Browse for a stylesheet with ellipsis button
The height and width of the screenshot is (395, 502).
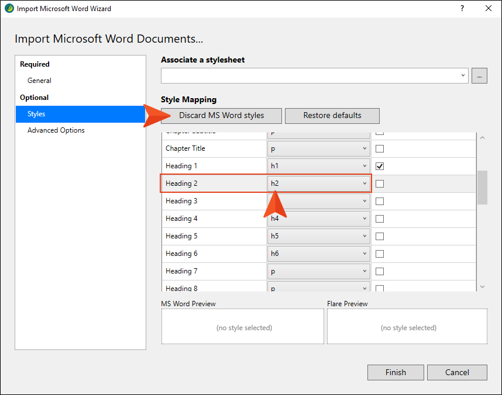(x=479, y=76)
